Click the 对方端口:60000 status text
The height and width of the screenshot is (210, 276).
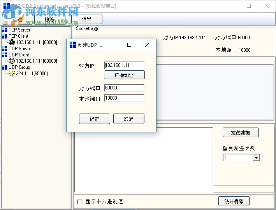[232, 38]
